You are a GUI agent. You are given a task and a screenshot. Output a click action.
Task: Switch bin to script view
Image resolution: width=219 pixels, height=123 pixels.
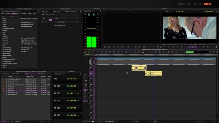(11, 122)
